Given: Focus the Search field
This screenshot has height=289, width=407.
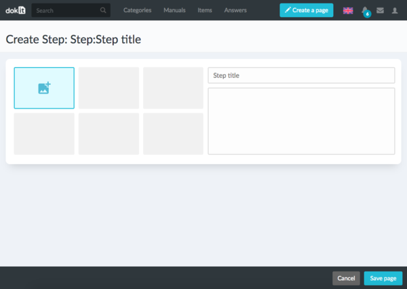Looking at the screenshot, I should (71, 10).
